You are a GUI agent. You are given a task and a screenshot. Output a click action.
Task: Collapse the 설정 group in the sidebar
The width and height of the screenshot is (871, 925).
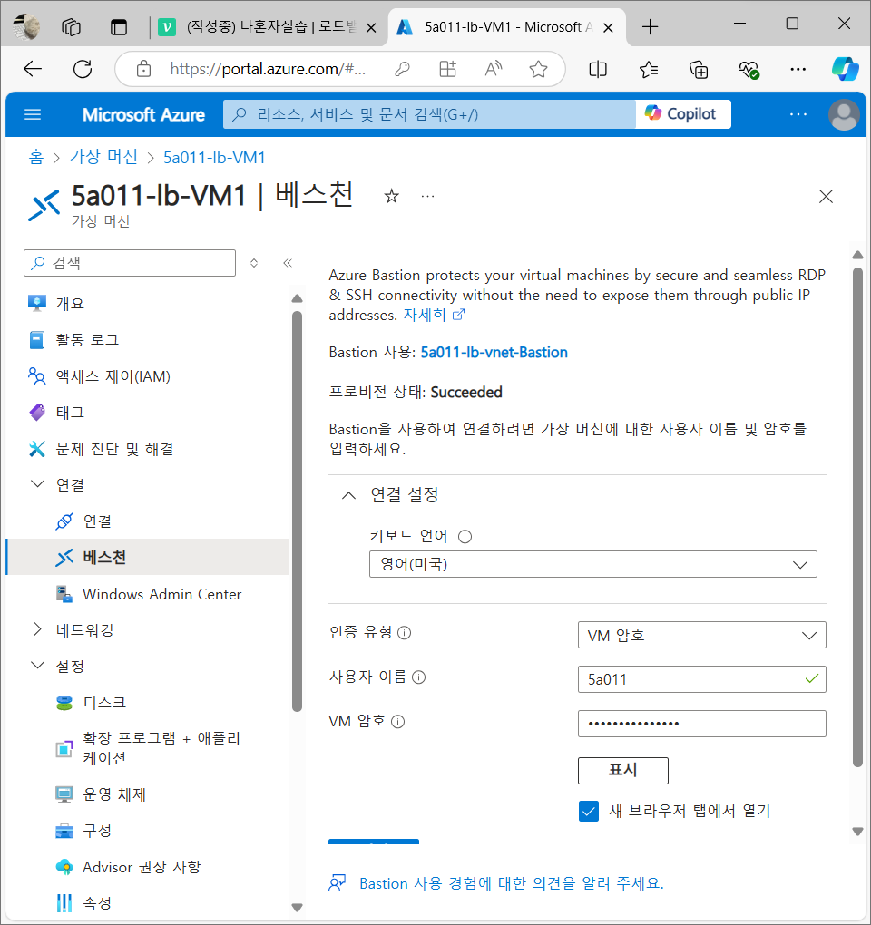(38, 666)
